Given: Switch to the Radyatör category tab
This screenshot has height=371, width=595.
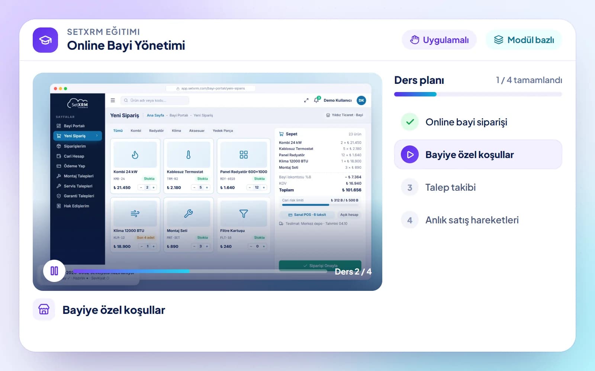Looking at the screenshot, I should pos(156,131).
